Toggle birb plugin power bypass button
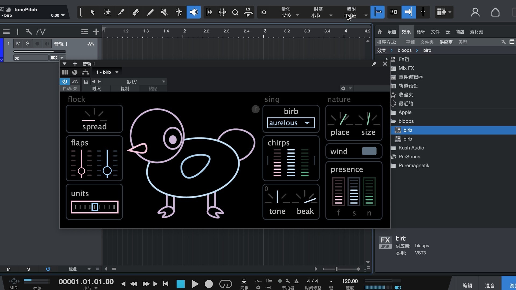 [x=65, y=81]
